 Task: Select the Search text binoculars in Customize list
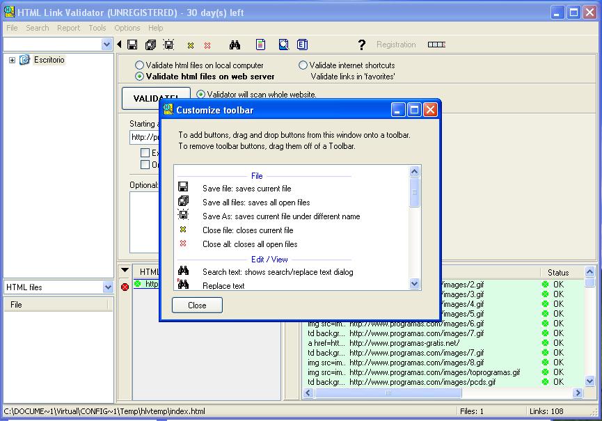tap(183, 271)
